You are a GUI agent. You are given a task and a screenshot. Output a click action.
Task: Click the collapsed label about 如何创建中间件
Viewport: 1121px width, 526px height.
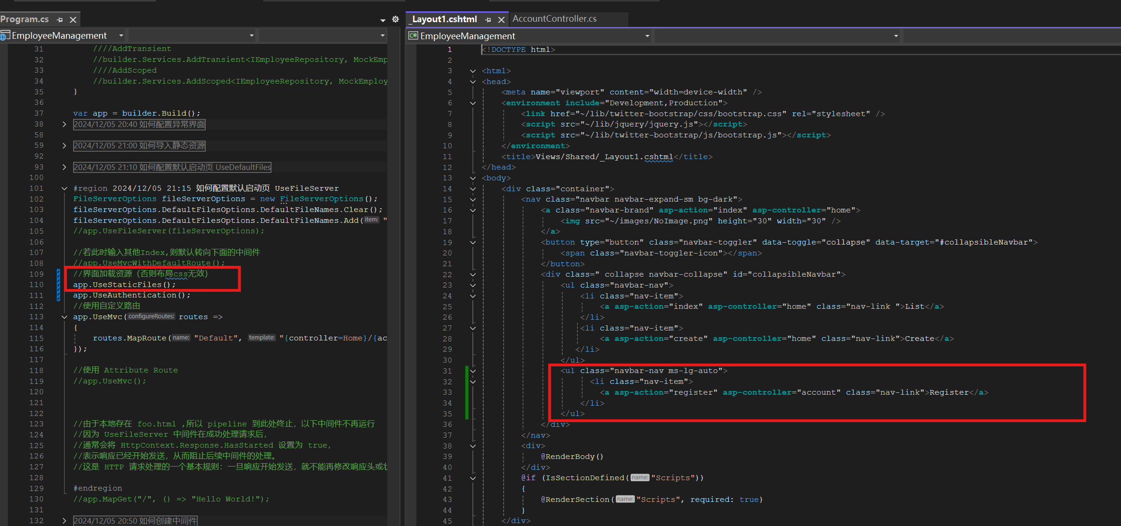pyautogui.click(x=135, y=520)
